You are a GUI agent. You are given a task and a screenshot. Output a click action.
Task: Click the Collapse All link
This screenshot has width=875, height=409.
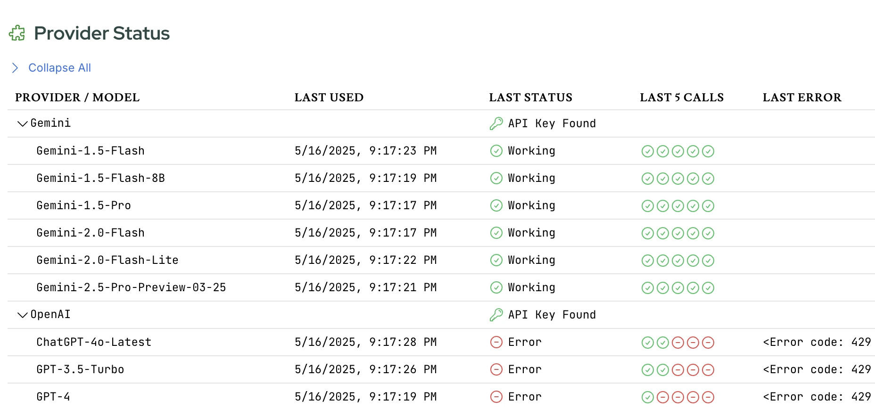coord(60,68)
